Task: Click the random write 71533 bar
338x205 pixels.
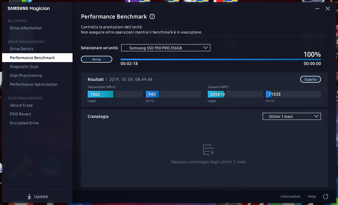Action: [x=293, y=94]
